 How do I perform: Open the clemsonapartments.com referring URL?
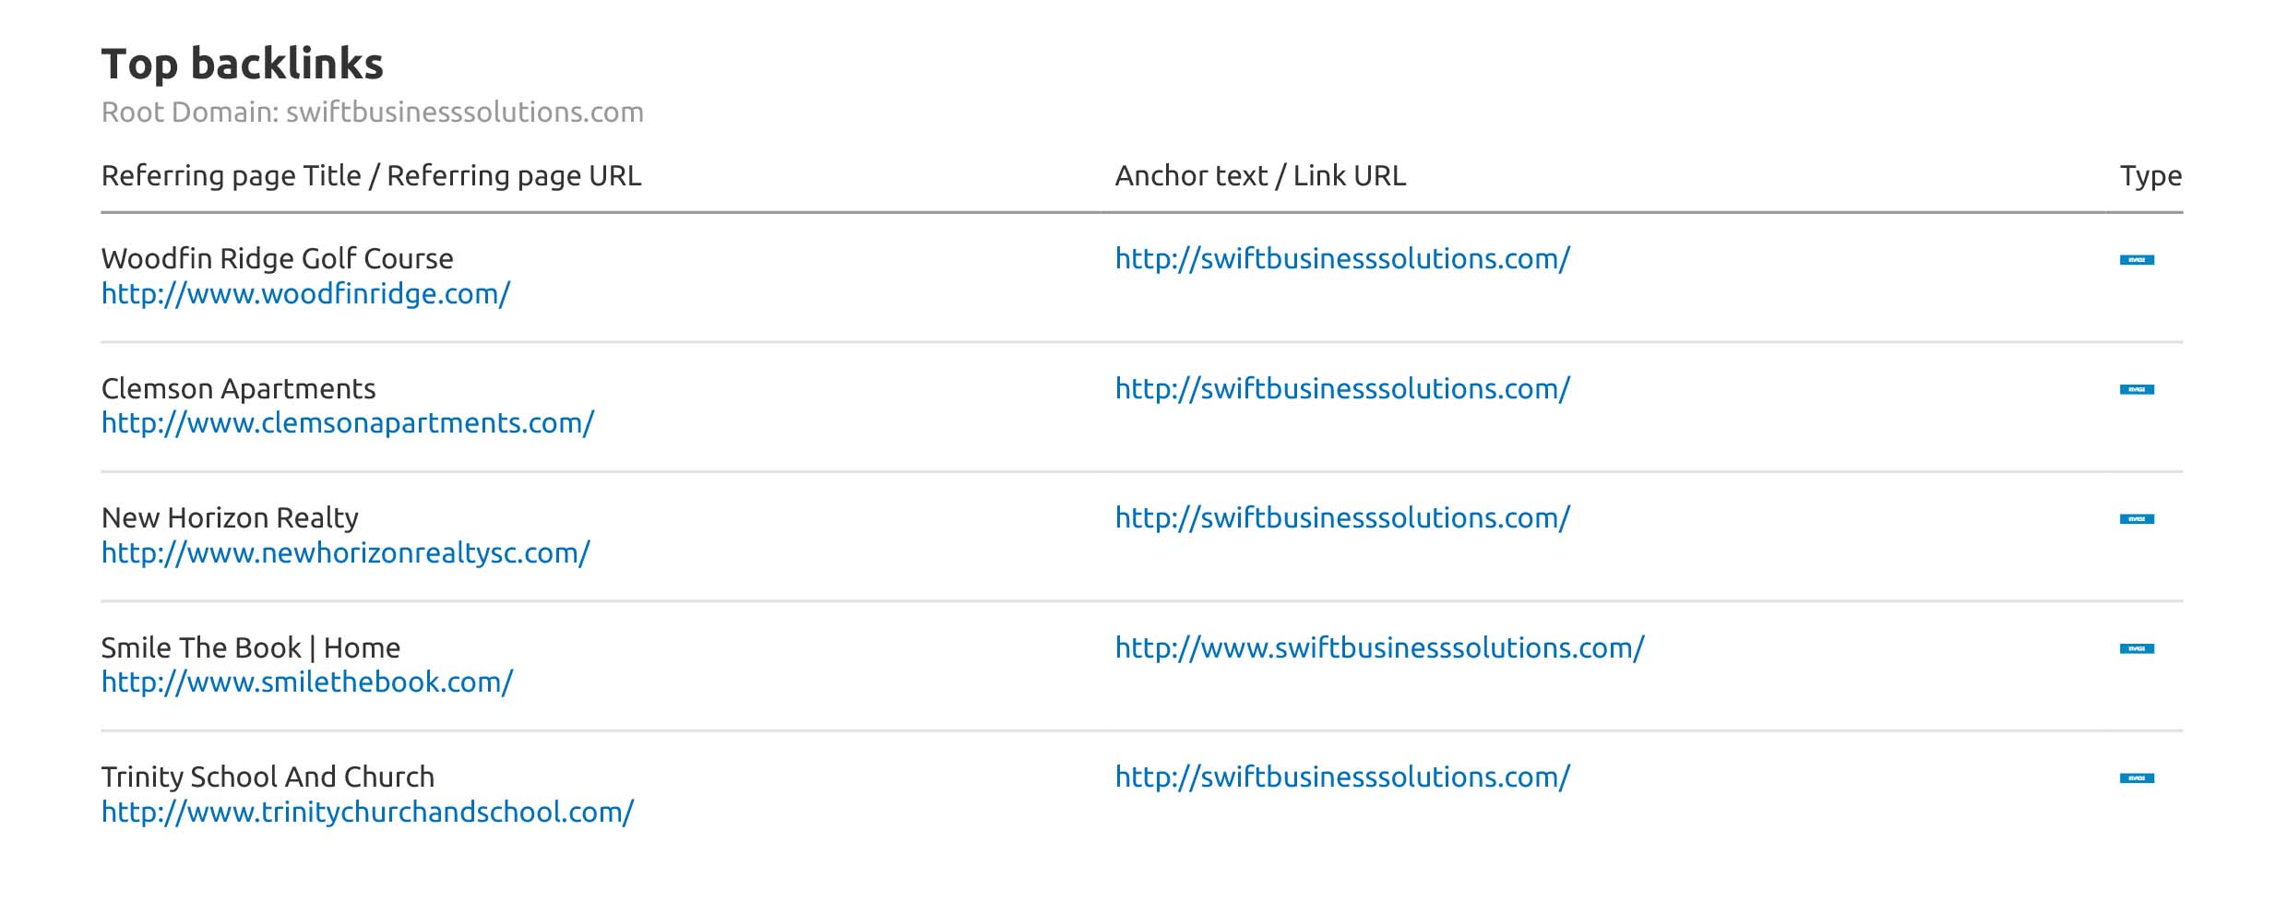coord(347,423)
